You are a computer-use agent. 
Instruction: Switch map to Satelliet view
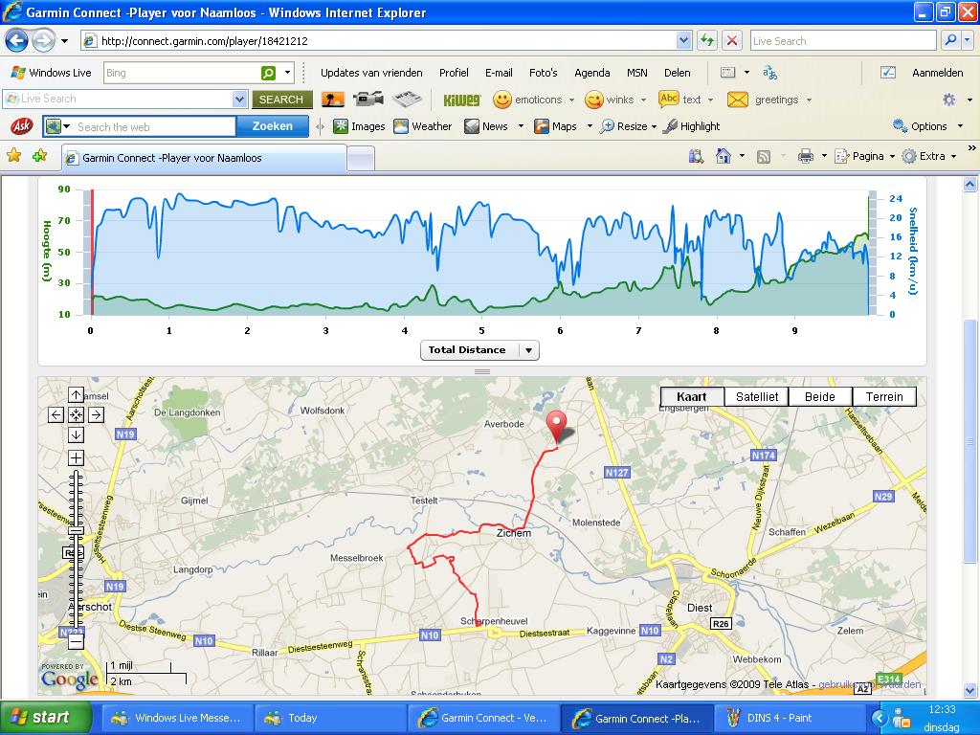[757, 397]
